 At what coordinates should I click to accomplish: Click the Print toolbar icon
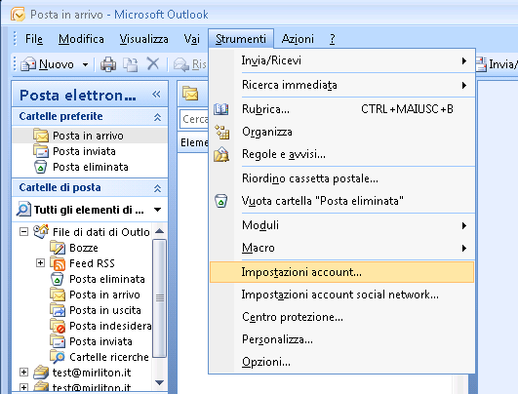108,64
